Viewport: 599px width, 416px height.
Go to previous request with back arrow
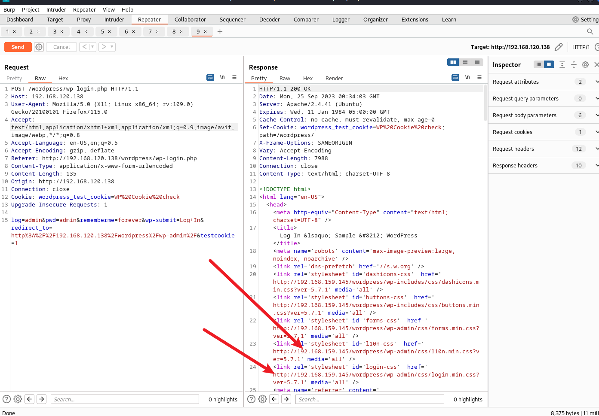coord(85,47)
